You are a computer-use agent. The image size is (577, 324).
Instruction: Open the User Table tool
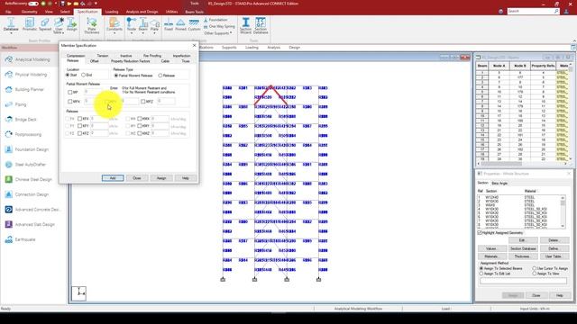[x=59, y=25]
